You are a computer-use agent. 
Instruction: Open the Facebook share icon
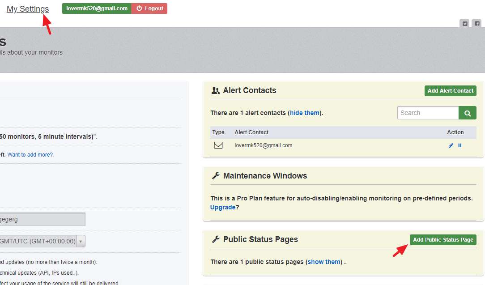(x=477, y=24)
